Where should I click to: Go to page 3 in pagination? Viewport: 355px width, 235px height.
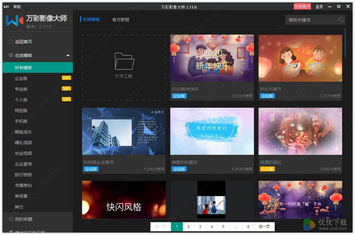(200, 227)
